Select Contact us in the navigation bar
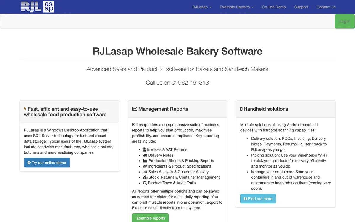 pos(326,7)
